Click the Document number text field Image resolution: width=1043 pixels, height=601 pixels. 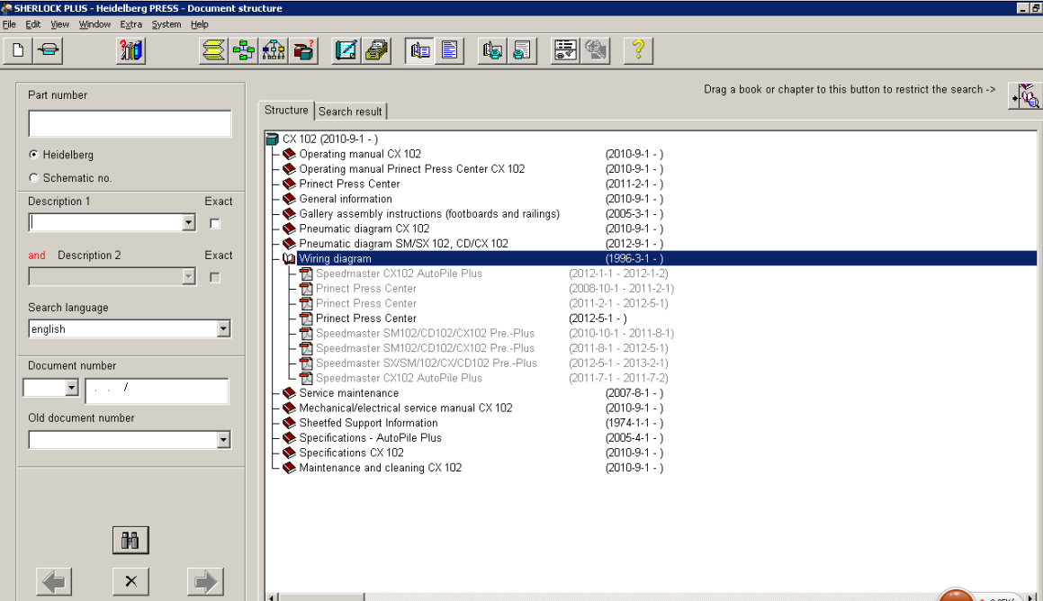point(157,390)
